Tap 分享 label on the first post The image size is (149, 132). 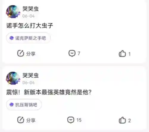coord(31,54)
